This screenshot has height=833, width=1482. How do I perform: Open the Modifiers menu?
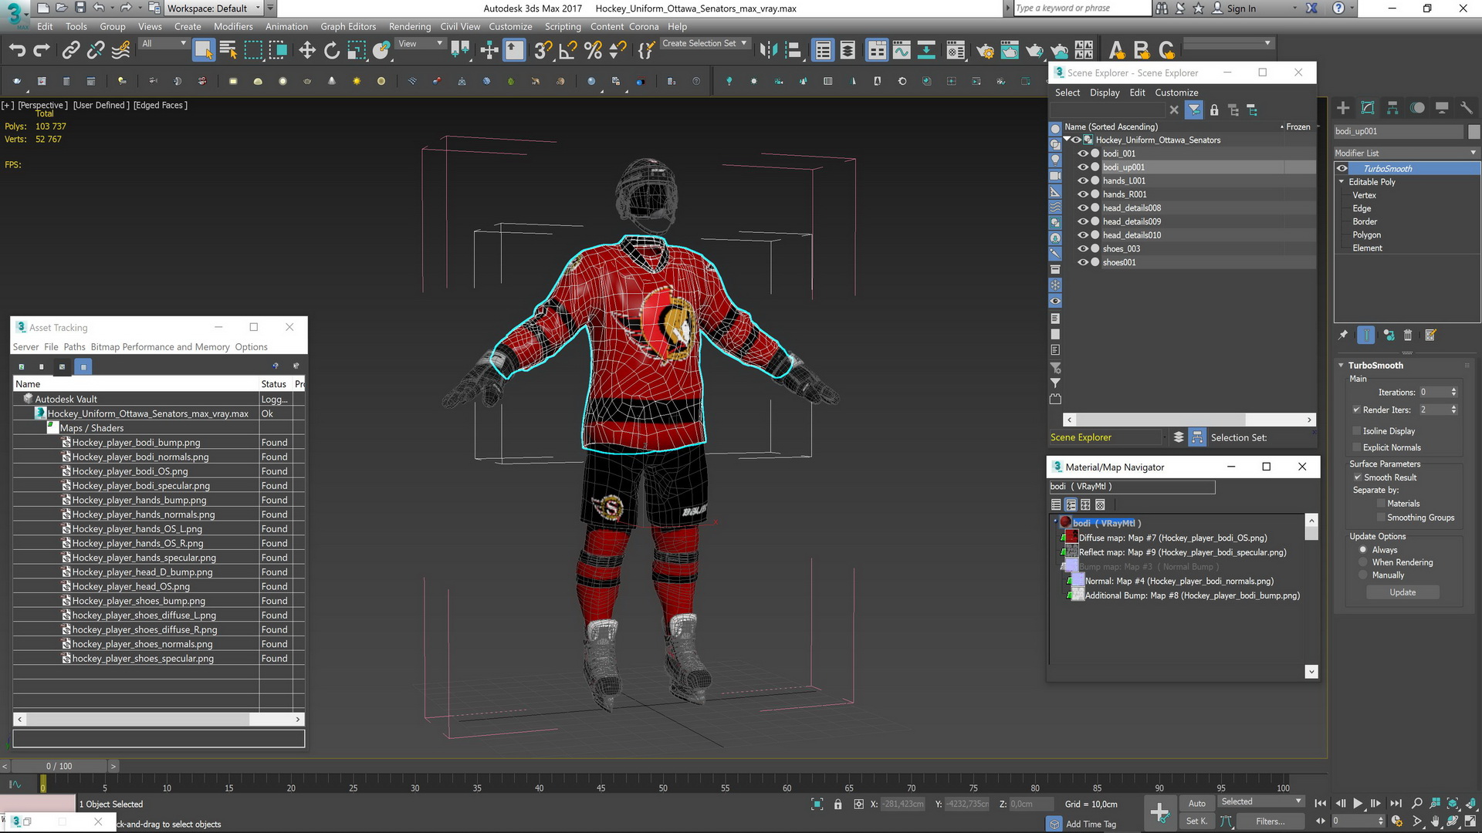pyautogui.click(x=233, y=26)
